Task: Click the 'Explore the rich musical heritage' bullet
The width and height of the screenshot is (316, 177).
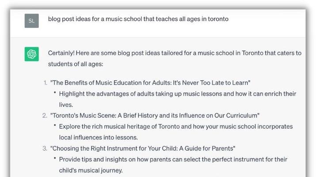Action: pos(176,127)
